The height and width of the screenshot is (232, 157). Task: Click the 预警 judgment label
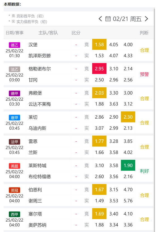click(144, 74)
